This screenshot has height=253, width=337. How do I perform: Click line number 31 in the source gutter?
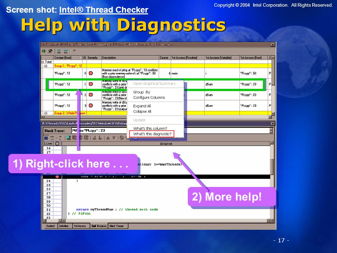click(48, 209)
